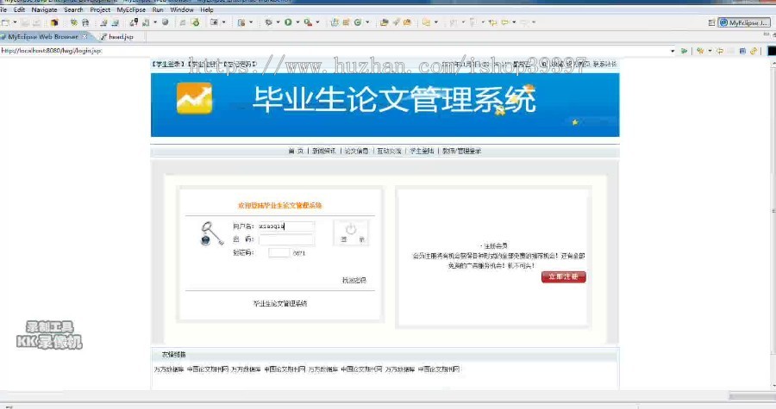776x409 pixels.
Task: Click the Deploy MyEclipse server toolbar icon
Action: click(134, 22)
